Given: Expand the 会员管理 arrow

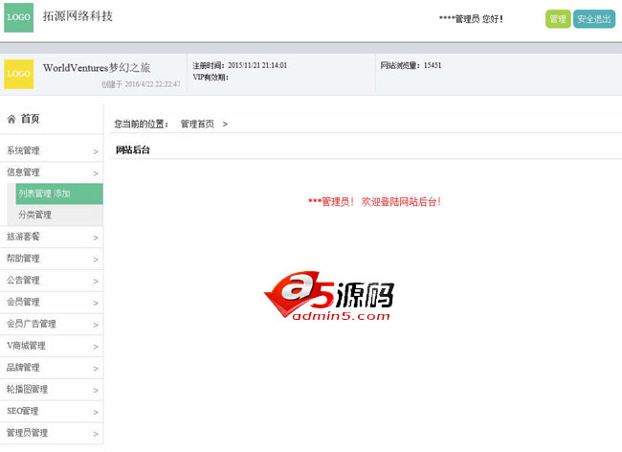Looking at the screenshot, I should 96,304.
